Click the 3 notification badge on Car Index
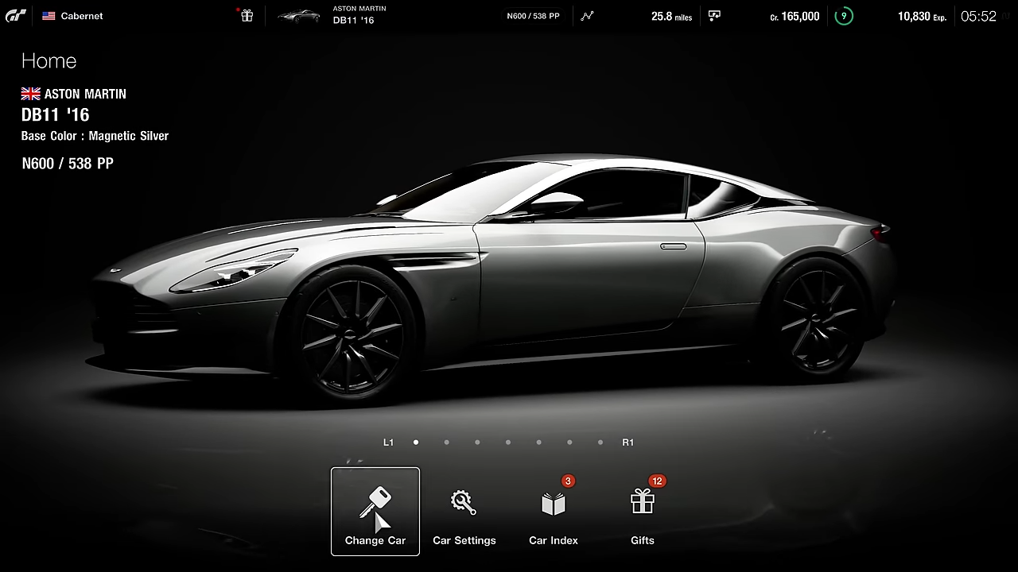The height and width of the screenshot is (572, 1018). point(568,481)
